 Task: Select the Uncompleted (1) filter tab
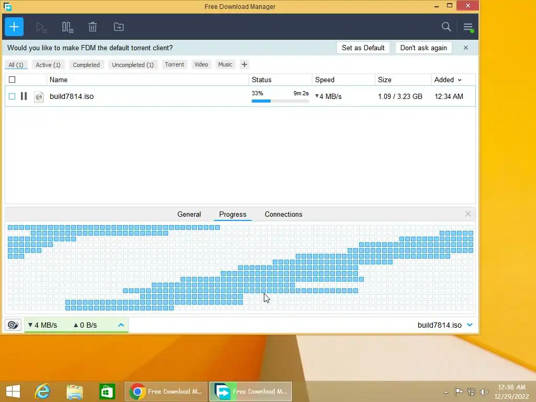coord(132,64)
